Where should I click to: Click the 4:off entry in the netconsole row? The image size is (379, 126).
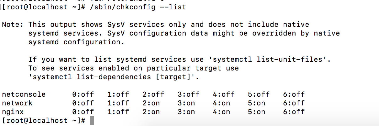click(223, 94)
